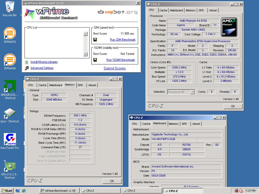
Task: Open Internet Explorer from quick launch
Action: 24,191
